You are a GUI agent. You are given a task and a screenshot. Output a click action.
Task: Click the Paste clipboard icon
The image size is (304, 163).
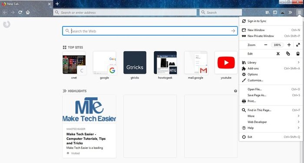298,54
